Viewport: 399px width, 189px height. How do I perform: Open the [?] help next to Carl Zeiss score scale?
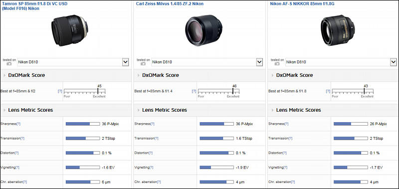coord(194,91)
